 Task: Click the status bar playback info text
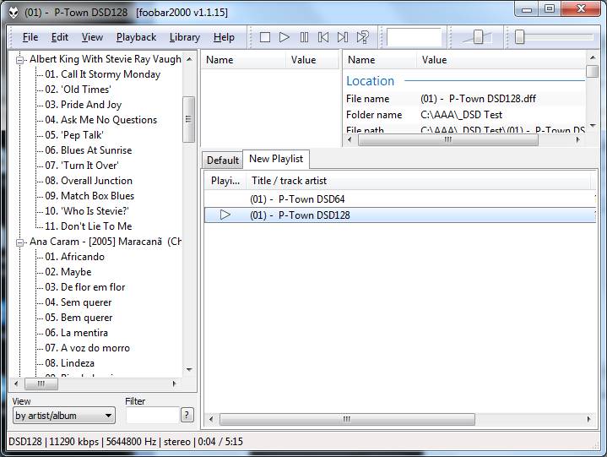point(126,442)
